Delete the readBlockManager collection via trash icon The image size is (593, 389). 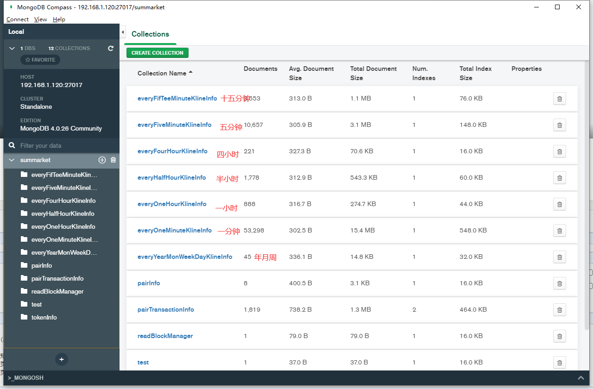click(560, 336)
